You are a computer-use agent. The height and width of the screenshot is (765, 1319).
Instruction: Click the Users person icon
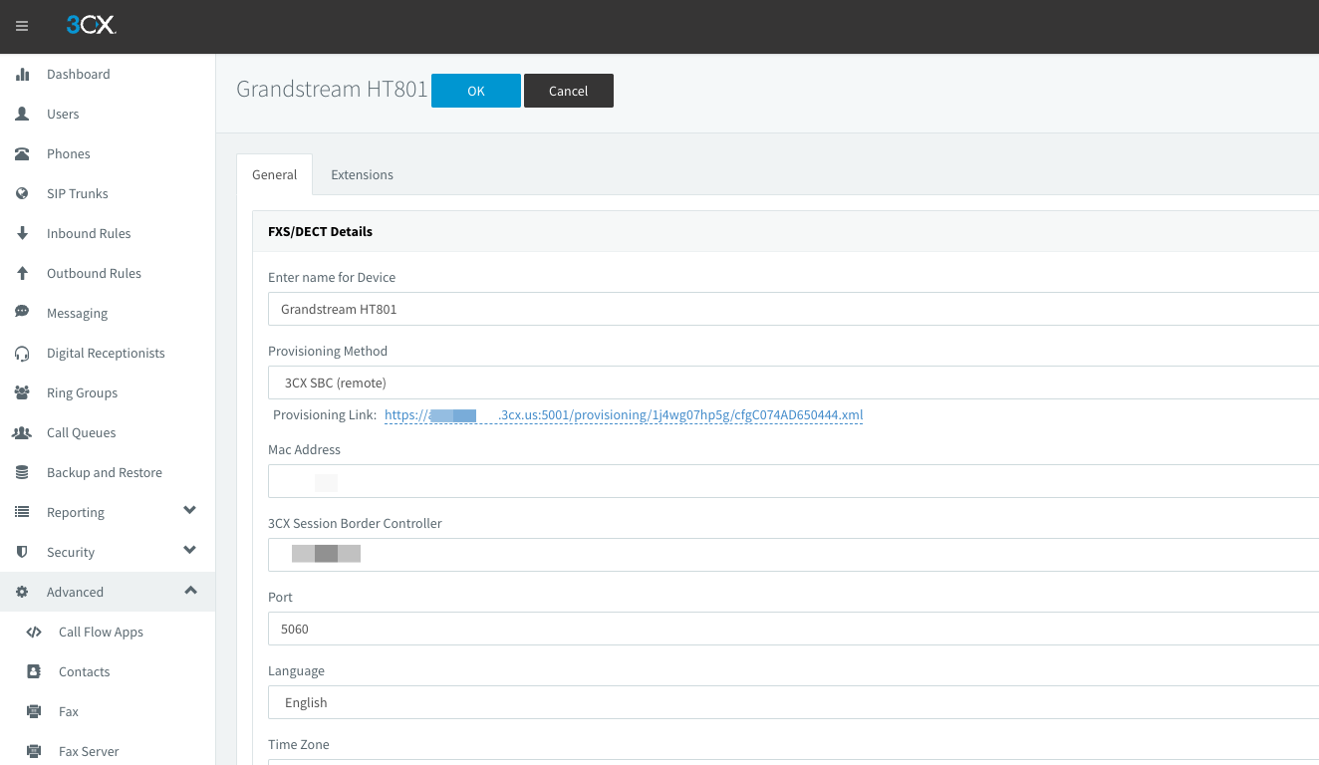tap(22, 114)
